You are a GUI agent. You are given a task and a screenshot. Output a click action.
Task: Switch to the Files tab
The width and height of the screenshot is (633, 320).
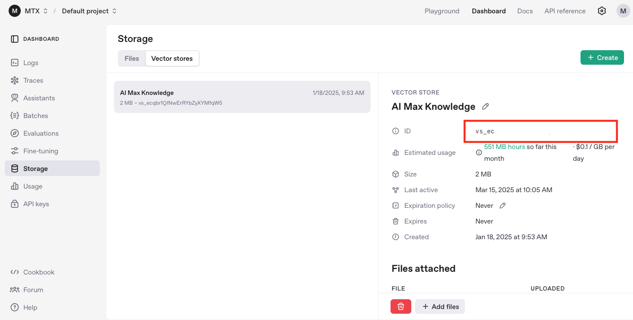pos(132,58)
